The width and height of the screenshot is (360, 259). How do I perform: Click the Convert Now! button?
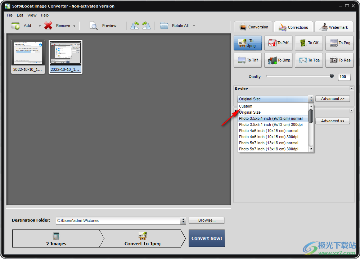207,238
